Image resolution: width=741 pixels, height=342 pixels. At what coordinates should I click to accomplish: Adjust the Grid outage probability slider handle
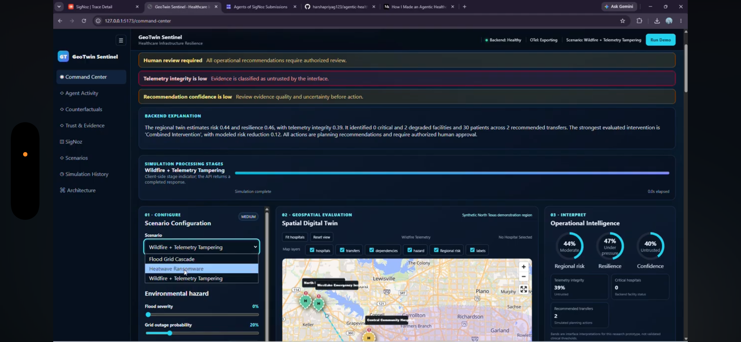click(170, 333)
